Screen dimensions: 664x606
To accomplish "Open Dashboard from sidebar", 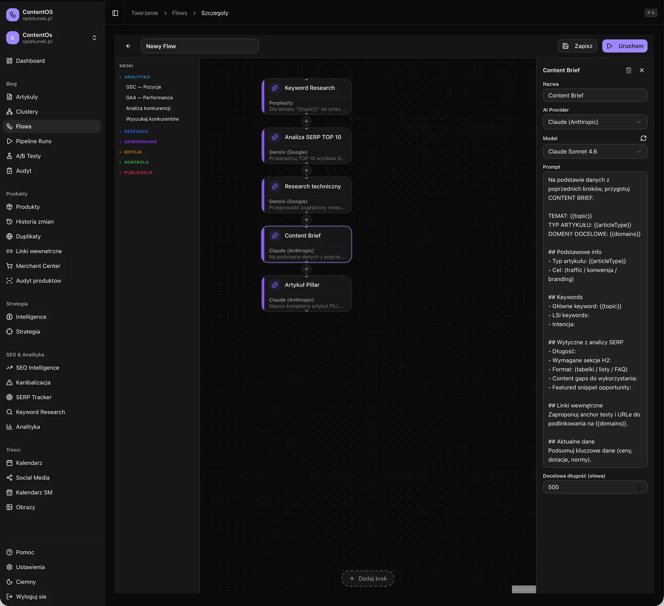I will pos(52,61).
